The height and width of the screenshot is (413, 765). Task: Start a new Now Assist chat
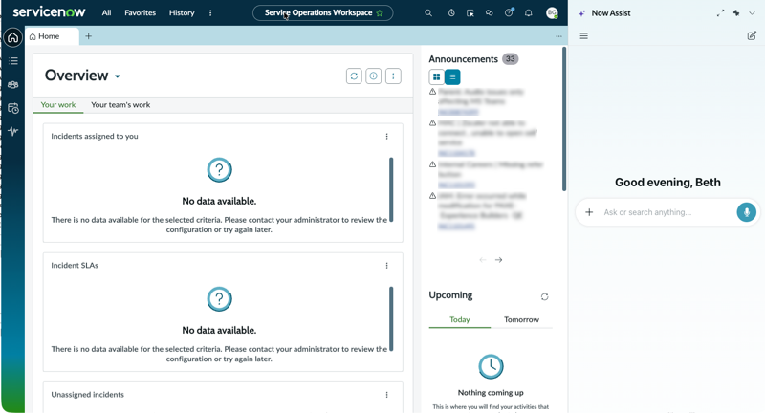752,35
